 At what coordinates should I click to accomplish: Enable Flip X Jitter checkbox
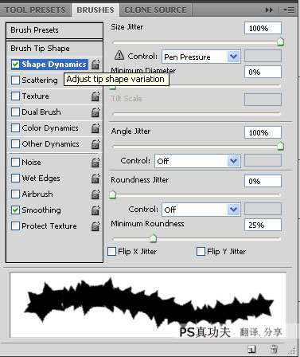click(111, 251)
